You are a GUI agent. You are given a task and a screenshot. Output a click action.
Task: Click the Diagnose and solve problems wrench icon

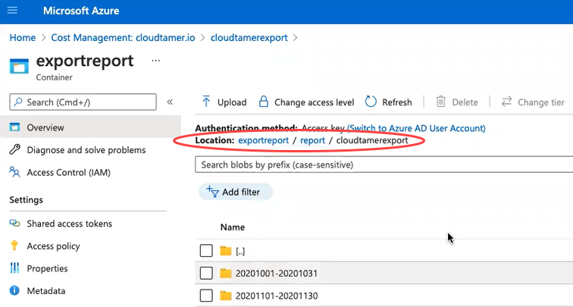pyautogui.click(x=14, y=149)
